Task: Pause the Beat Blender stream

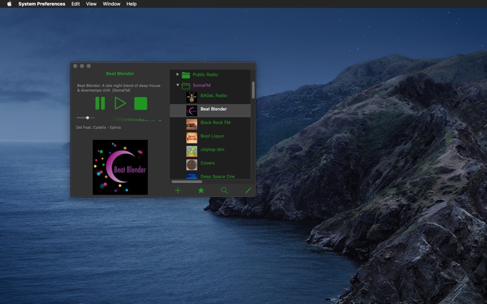Action: point(100,103)
